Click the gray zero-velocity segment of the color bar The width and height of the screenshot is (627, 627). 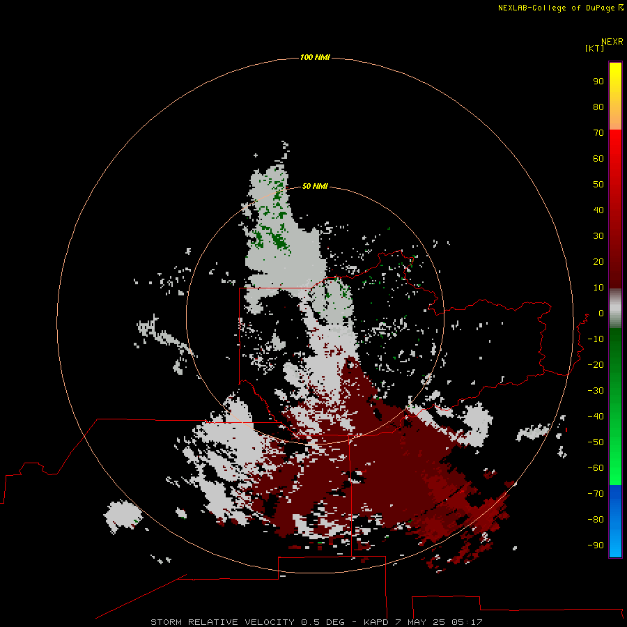[x=615, y=309]
